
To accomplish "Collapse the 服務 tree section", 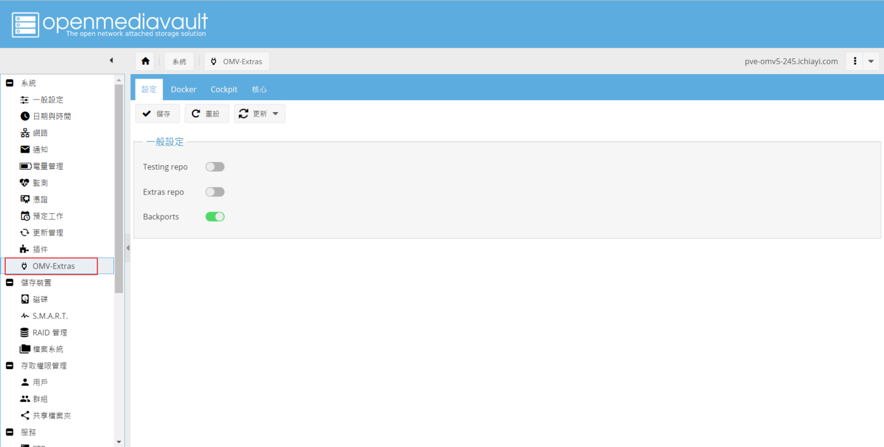I will [9, 432].
